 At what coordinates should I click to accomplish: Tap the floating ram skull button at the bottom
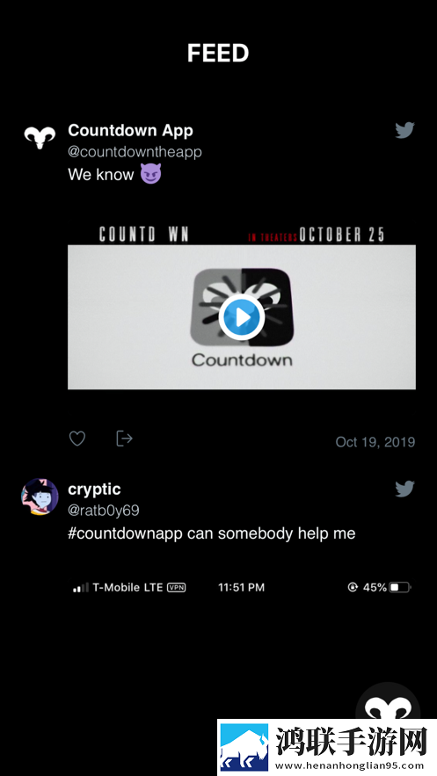coord(388,703)
